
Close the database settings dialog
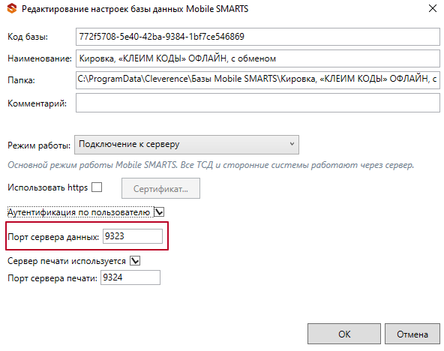pyautogui.click(x=433, y=8)
